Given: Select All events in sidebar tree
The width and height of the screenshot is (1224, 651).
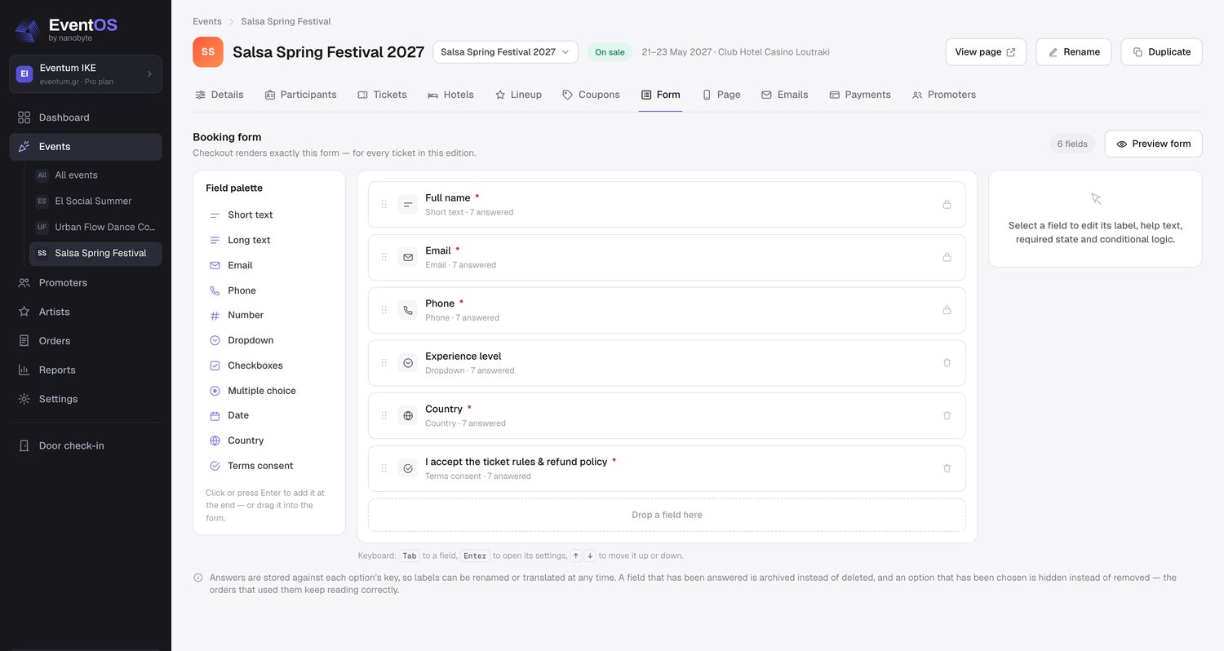Looking at the screenshot, I should pos(95,175).
